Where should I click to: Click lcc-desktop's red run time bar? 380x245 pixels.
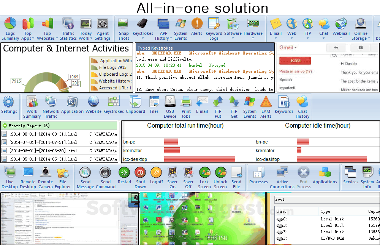[199, 159]
